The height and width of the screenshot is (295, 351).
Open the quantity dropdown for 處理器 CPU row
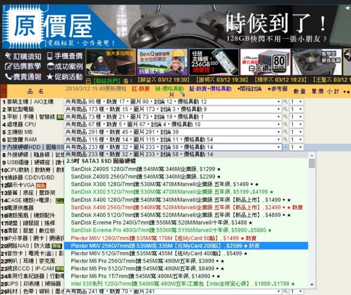[296, 124]
